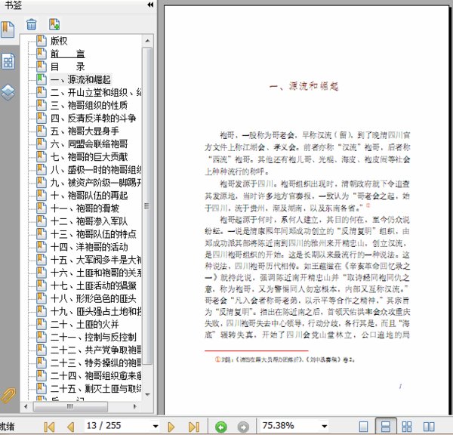Click footnote marker ① in the footer
Screen dimensions: 453x435
pyautogui.click(x=217, y=359)
